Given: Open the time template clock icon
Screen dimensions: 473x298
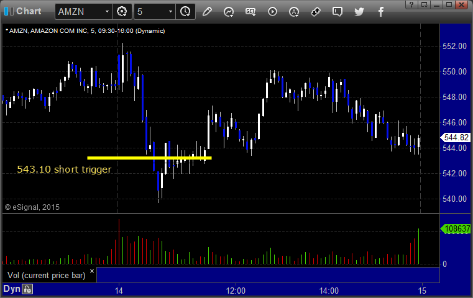Looking at the screenshot, I should [x=185, y=12].
